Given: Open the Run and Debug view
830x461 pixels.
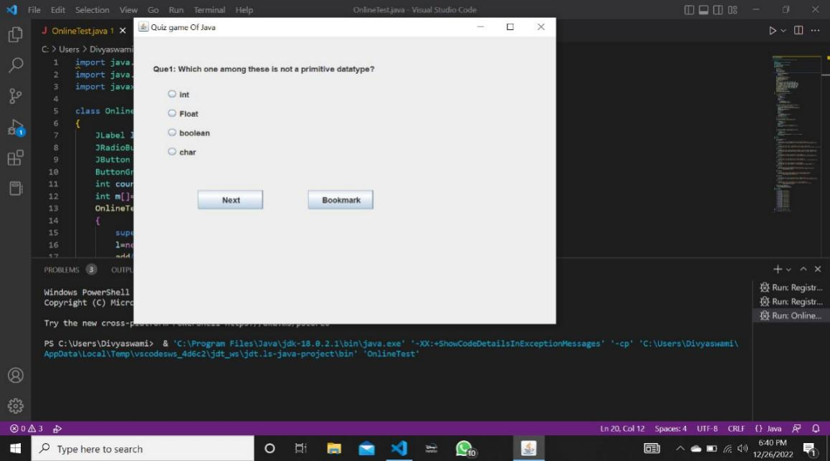Looking at the screenshot, I should (15, 127).
